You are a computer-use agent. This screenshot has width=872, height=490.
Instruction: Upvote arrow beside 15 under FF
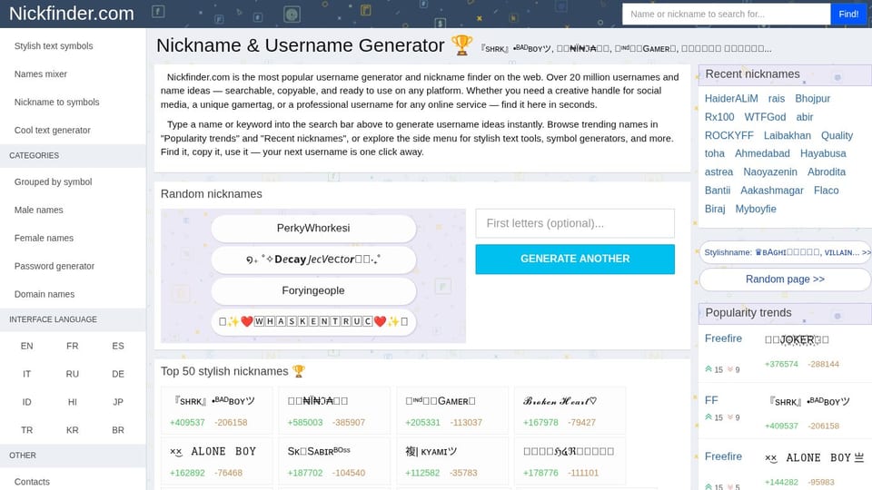pyautogui.click(x=708, y=417)
